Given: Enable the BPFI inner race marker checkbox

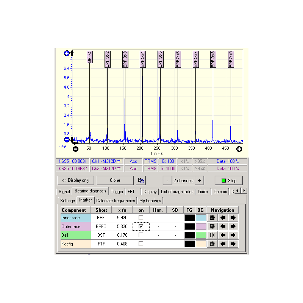Looking at the screenshot, I should pos(141,217).
